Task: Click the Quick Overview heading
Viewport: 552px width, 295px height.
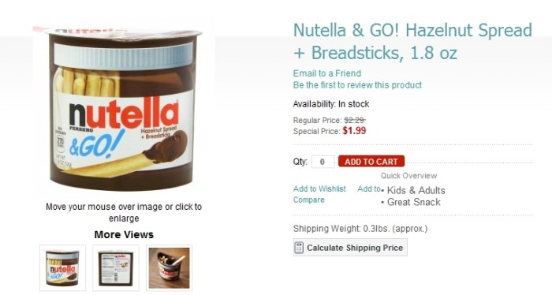Action: (408, 176)
